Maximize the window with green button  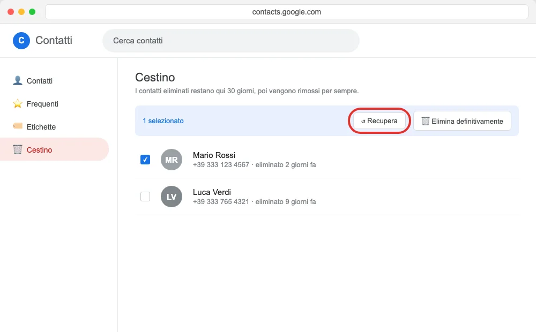click(x=32, y=12)
